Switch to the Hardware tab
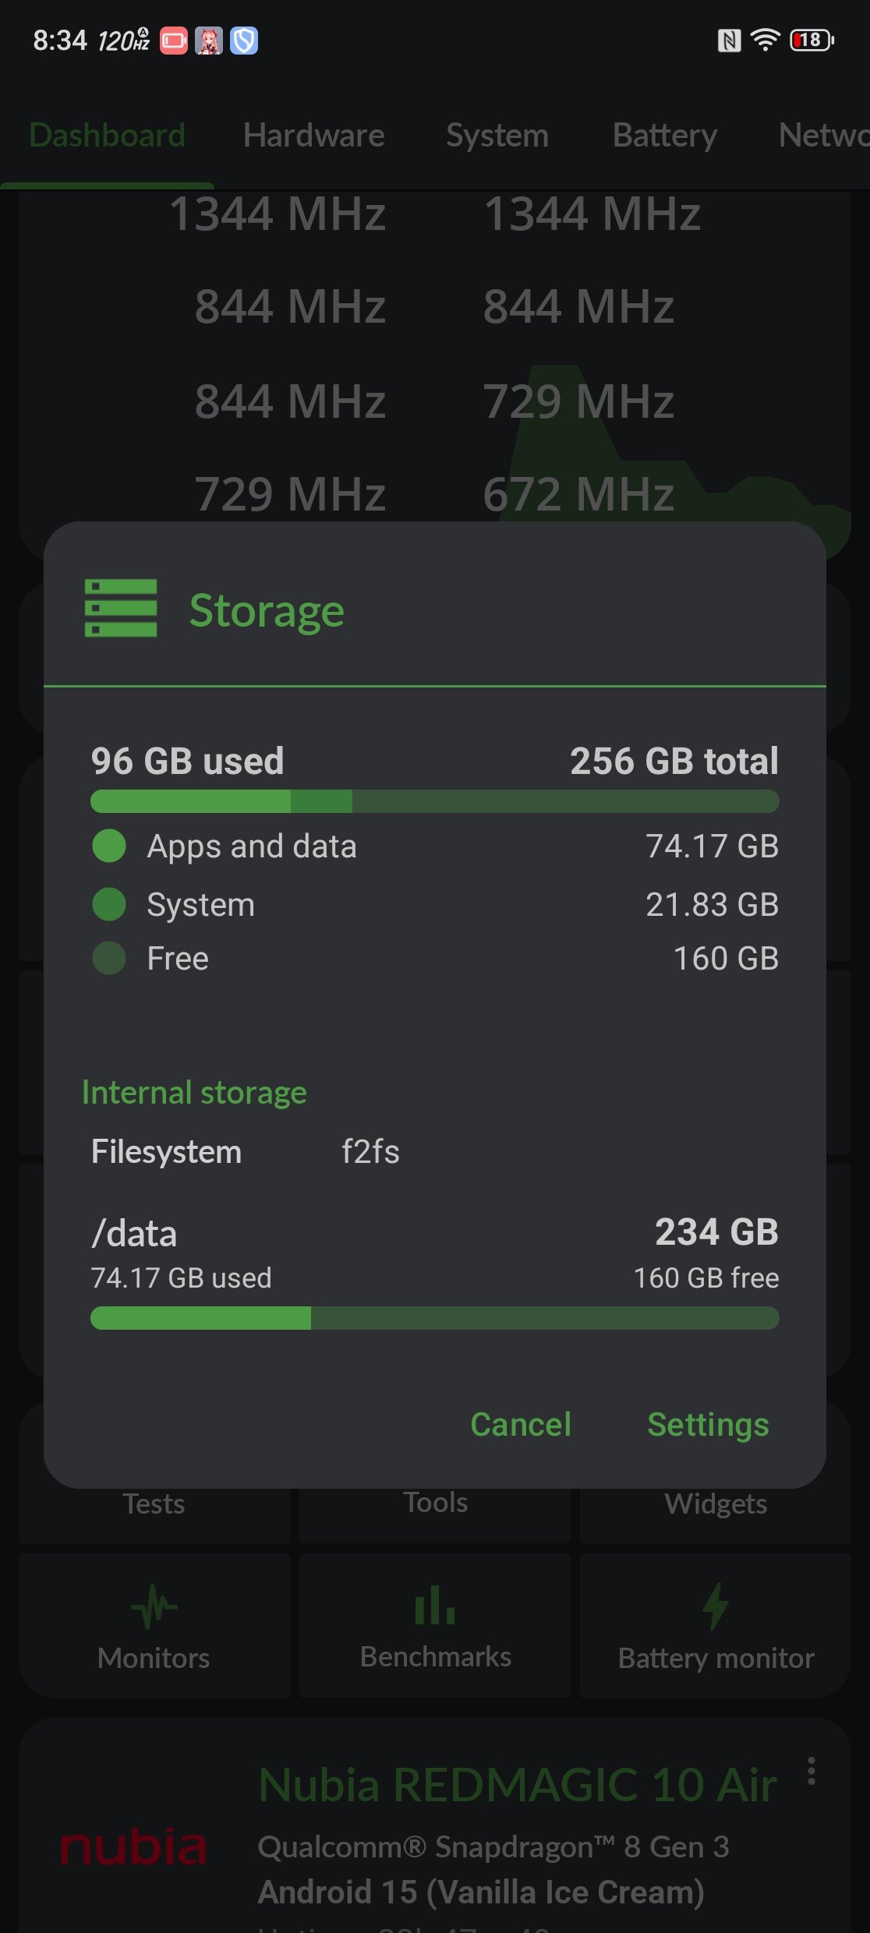The height and width of the screenshot is (1933, 870). pyautogui.click(x=313, y=136)
